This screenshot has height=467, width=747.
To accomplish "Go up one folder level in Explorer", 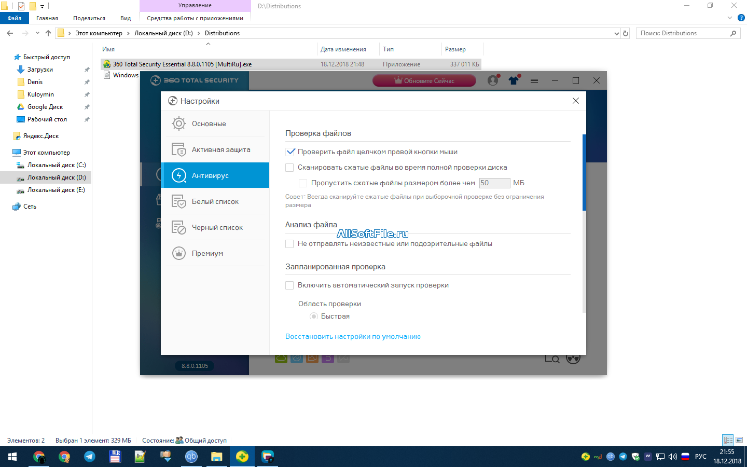I will click(48, 33).
